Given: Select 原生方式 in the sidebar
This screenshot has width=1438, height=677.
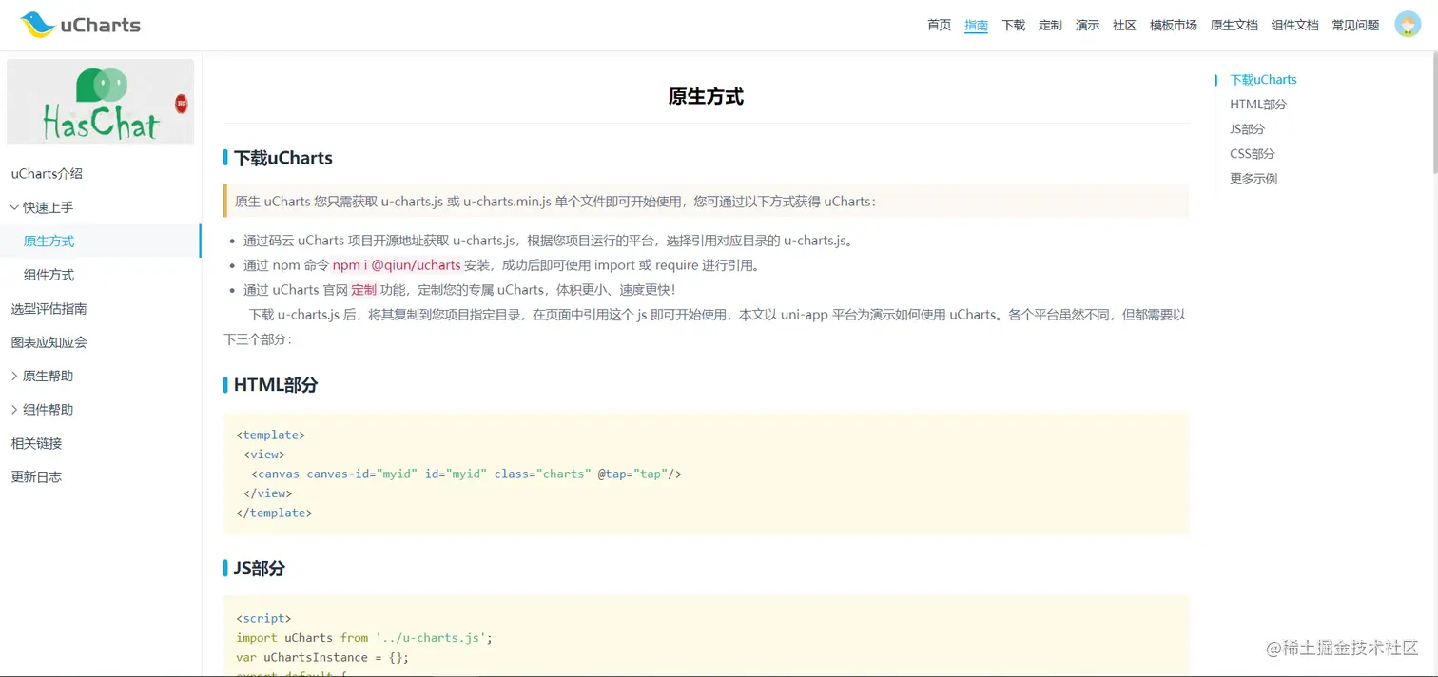Looking at the screenshot, I should pyautogui.click(x=49, y=242).
